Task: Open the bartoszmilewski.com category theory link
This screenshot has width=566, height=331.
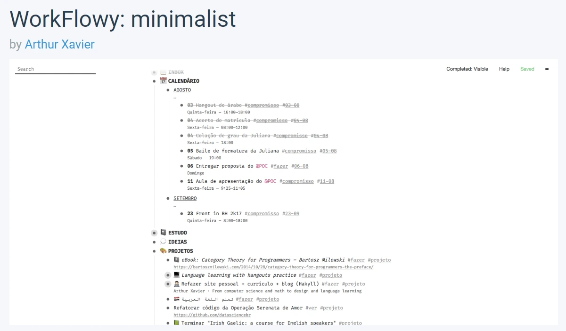Action: tap(273, 267)
